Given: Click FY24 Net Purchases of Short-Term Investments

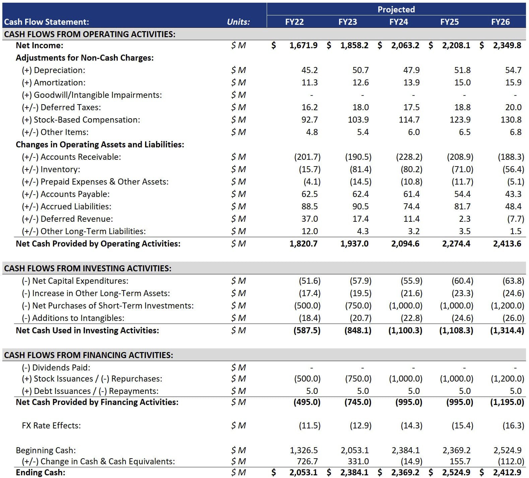Looking at the screenshot, I should point(405,306).
